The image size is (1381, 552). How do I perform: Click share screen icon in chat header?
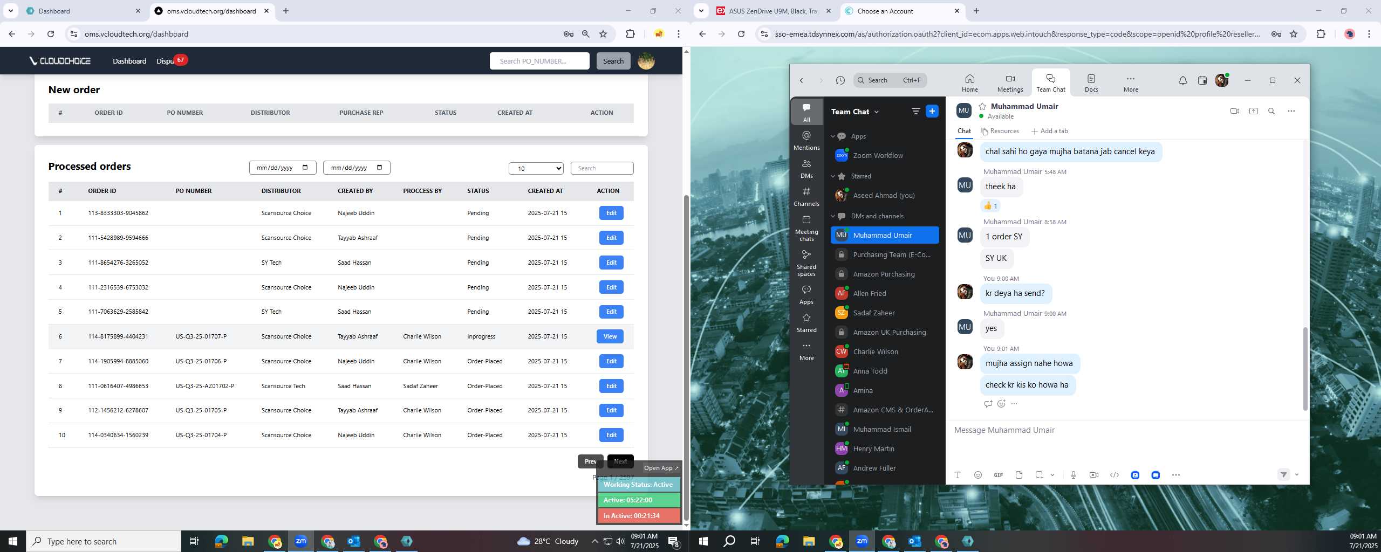point(1253,111)
